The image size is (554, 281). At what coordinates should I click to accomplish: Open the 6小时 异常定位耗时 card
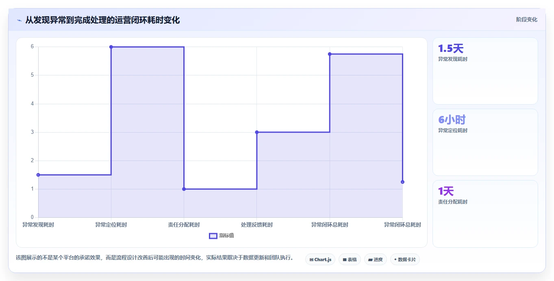pos(485,142)
